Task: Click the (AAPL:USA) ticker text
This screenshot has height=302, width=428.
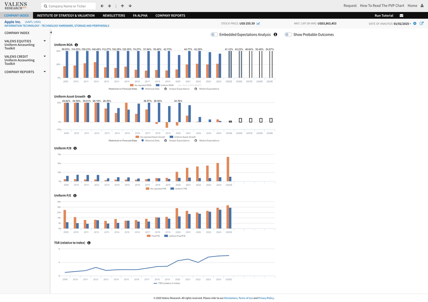Action: tap(33, 22)
